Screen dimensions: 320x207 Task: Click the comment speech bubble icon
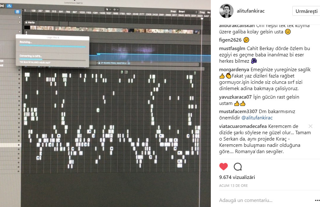coord(238,167)
